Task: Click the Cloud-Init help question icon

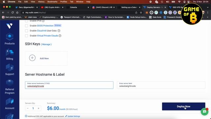Action: coord(59,31)
